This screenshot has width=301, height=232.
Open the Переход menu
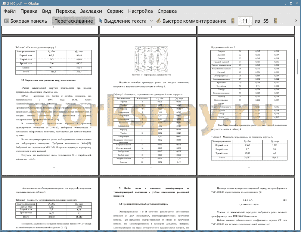[65, 11]
